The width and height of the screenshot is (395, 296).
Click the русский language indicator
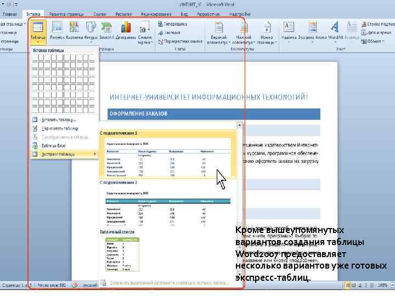pyautogui.click(x=90, y=285)
